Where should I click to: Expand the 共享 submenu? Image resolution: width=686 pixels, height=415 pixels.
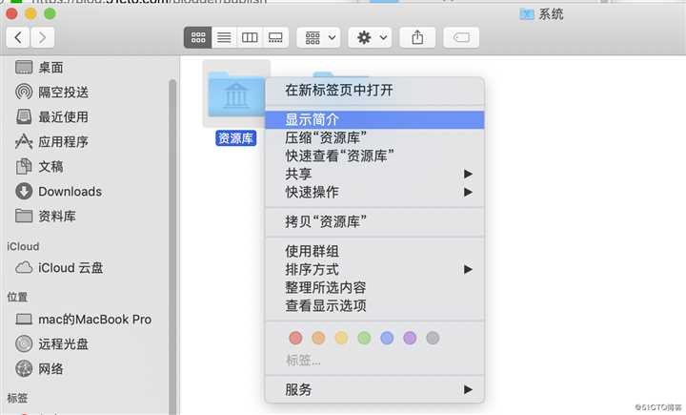pos(374,174)
